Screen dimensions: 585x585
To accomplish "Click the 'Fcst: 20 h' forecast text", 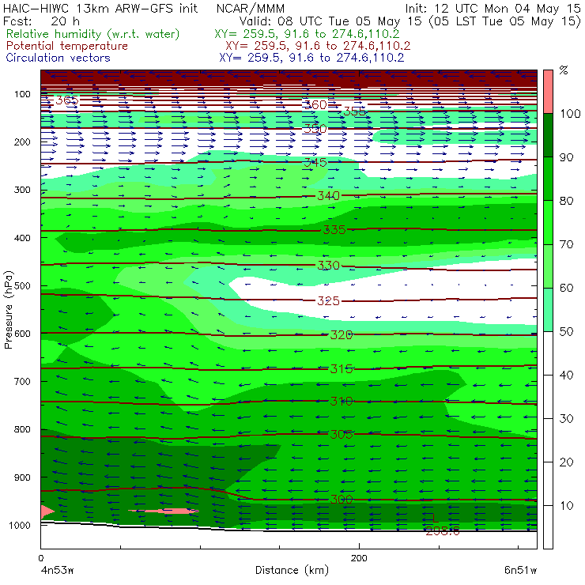I will pyautogui.click(x=41, y=21).
